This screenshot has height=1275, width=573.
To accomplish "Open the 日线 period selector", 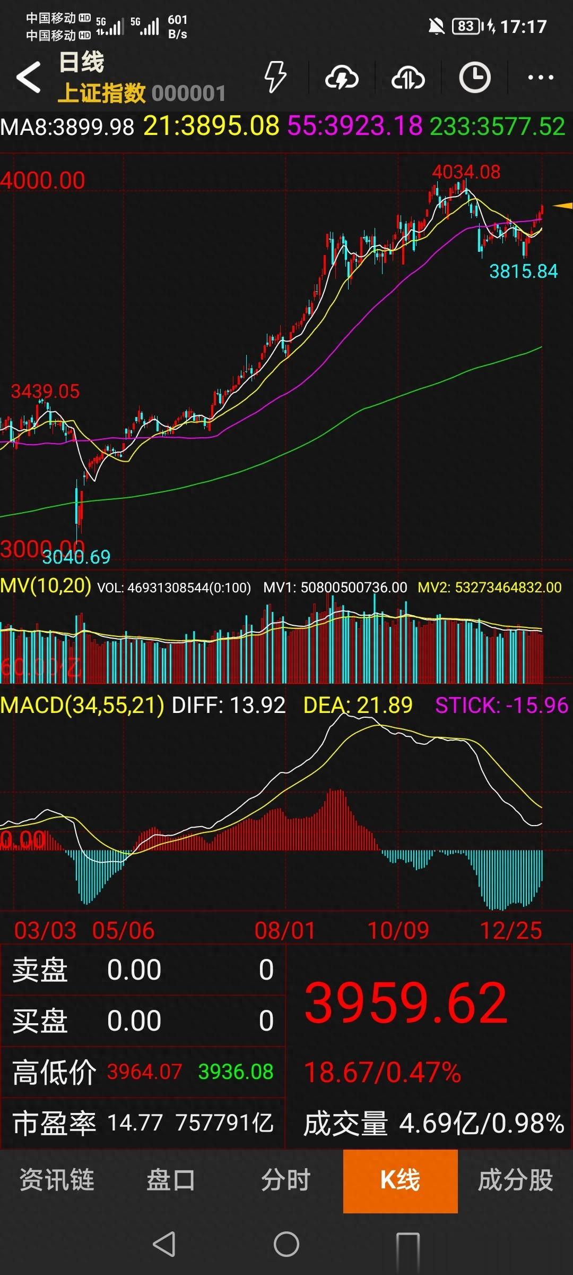I will coord(81,62).
